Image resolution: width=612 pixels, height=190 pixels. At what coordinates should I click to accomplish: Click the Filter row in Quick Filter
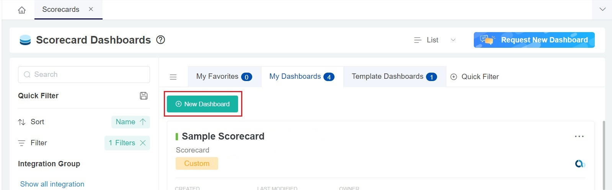click(39, 143)
